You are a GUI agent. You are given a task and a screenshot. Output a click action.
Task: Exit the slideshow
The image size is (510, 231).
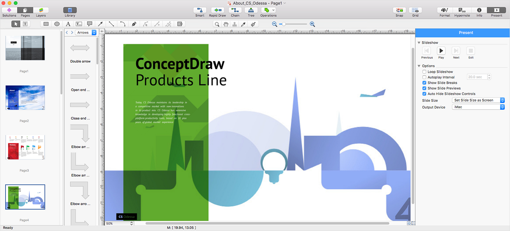click(x=471, y=51)
